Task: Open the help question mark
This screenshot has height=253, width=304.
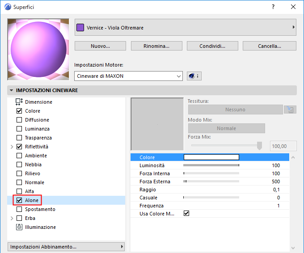Action: (273, 7)
